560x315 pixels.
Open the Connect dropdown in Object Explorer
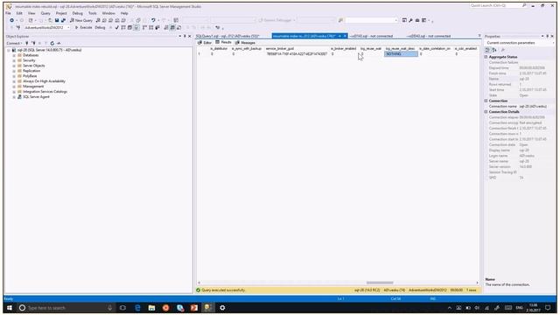point(14,43)
